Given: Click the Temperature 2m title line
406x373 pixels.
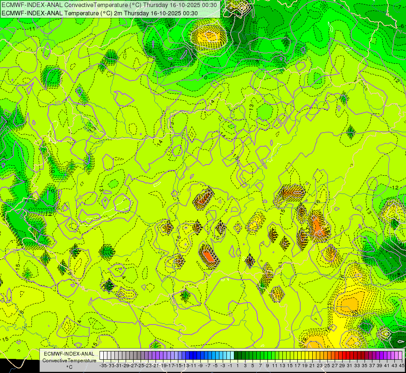Looking at the screenshot, I should [100, 13].
